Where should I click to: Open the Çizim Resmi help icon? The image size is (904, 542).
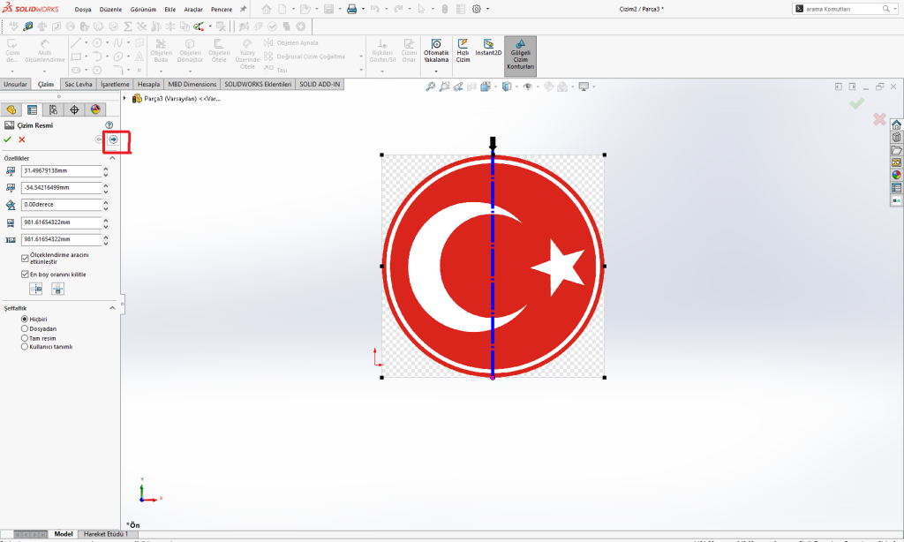tap(109, 125)
